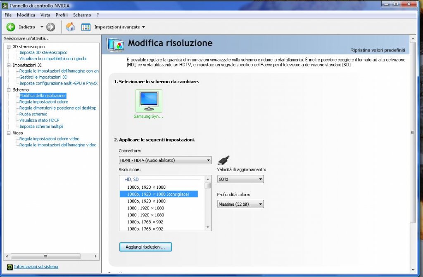Click the Indietro label button
The height and width of the screenshot is (277, 423).
pos(27,27)
